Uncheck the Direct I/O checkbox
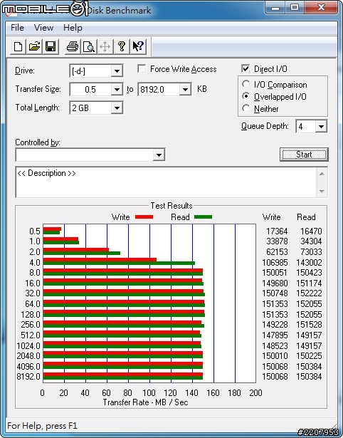Viewport: 343px width, 438px height. (246, 68)
